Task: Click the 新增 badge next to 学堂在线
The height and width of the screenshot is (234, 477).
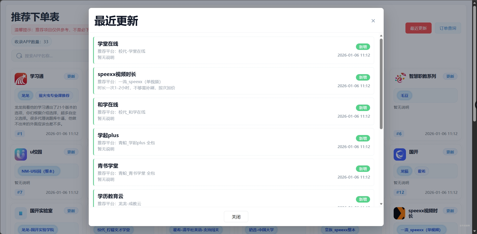Action: 363,47
